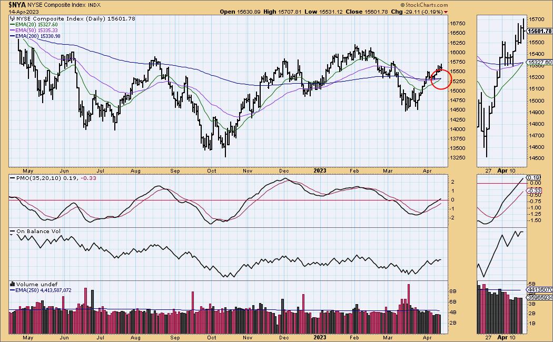
Task: Click the red down arrow beside Chg
Action: point(446,12)
